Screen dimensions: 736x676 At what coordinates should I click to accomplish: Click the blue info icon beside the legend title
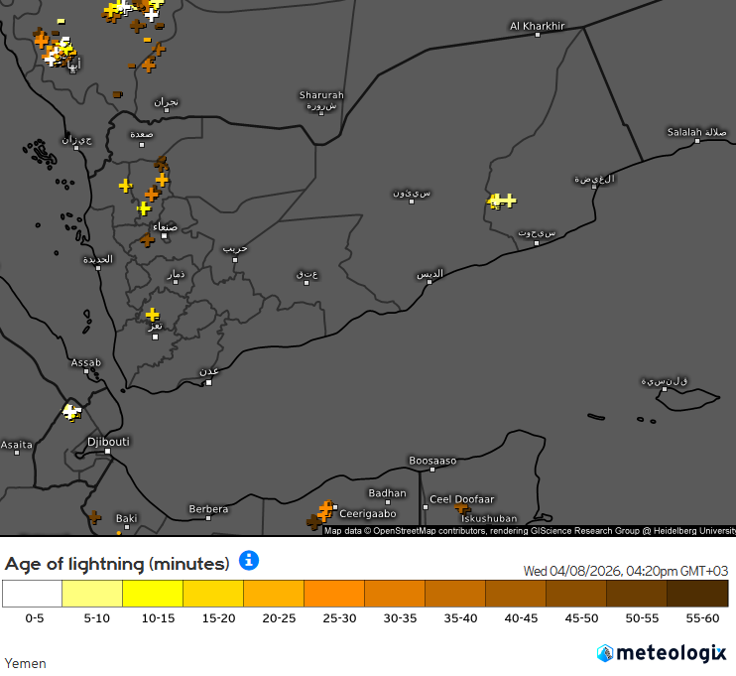[x=249, y=561]
